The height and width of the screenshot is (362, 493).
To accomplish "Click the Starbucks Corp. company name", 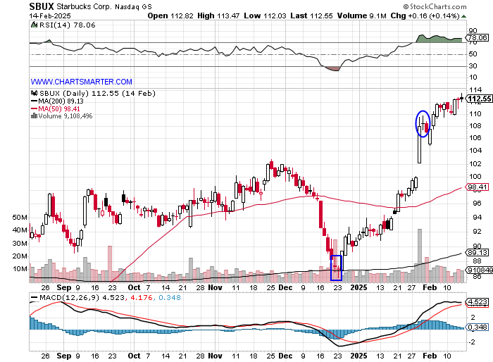I will pyautogui.click(x=85, y=6).
